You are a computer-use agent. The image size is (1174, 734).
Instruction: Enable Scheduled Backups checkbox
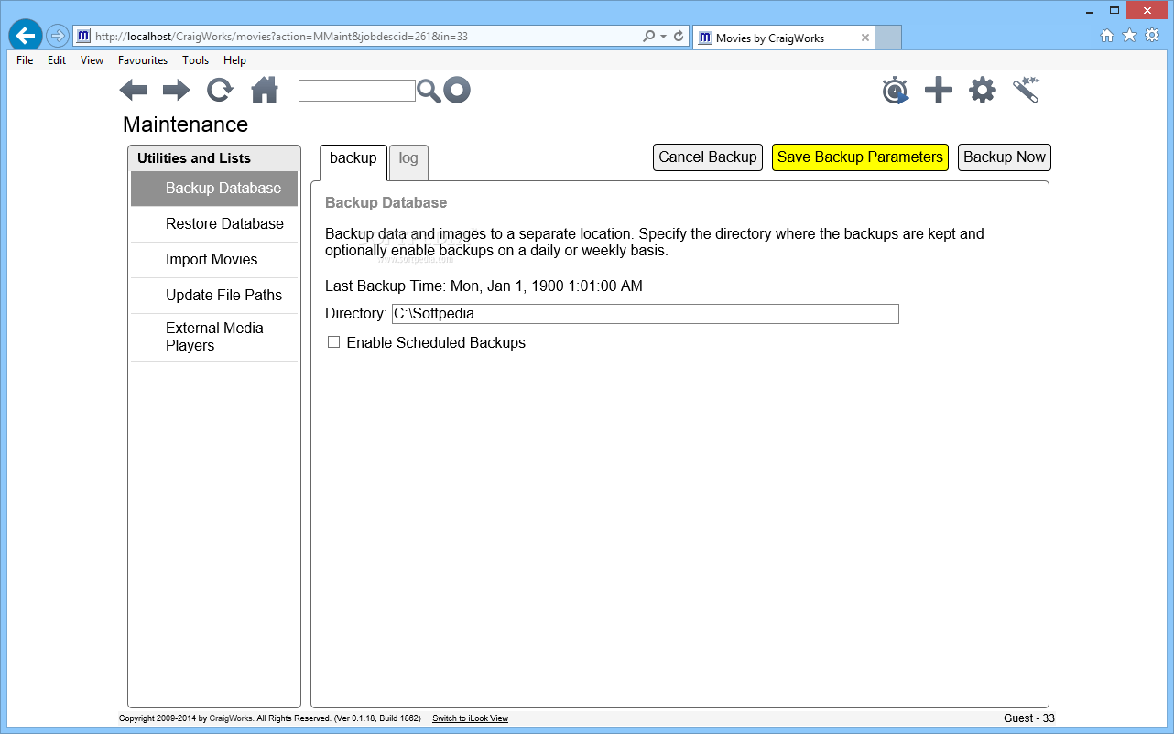334,342
